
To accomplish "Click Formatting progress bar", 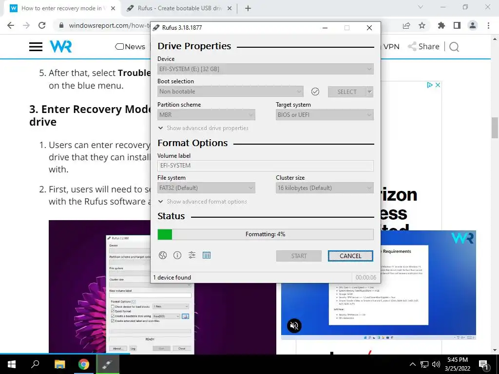I will [x=266, y=234].
